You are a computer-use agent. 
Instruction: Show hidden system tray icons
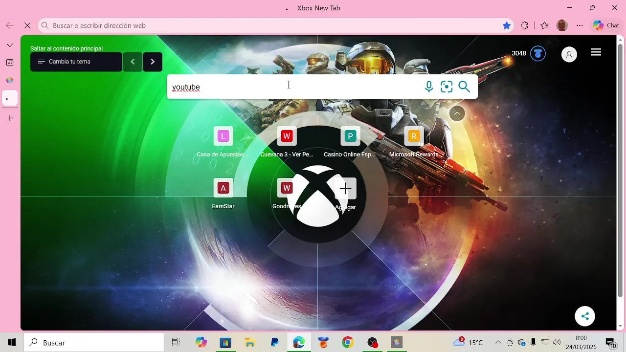498,343
